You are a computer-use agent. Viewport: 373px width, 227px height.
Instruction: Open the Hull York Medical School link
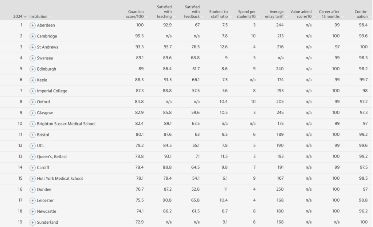60,179
